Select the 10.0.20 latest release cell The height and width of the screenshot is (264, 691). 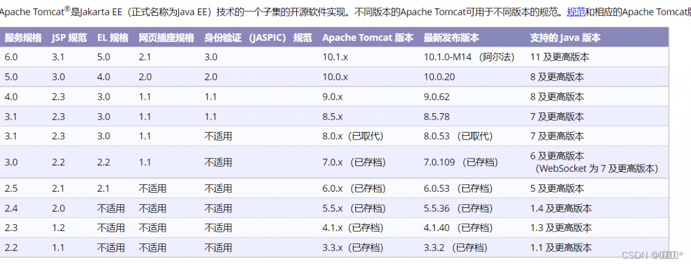pyautogui.click(x=439, y=77)
